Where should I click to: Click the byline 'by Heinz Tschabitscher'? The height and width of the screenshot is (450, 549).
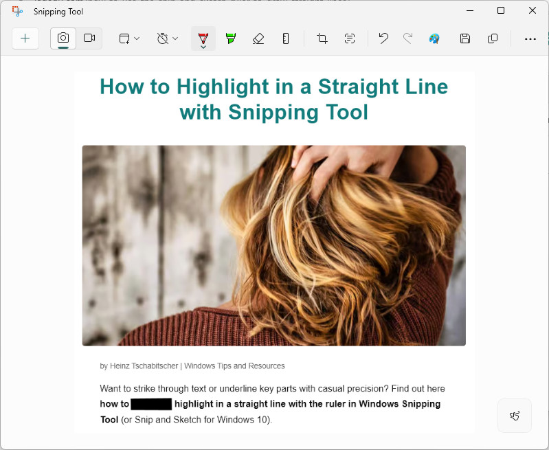click(139, 366)
